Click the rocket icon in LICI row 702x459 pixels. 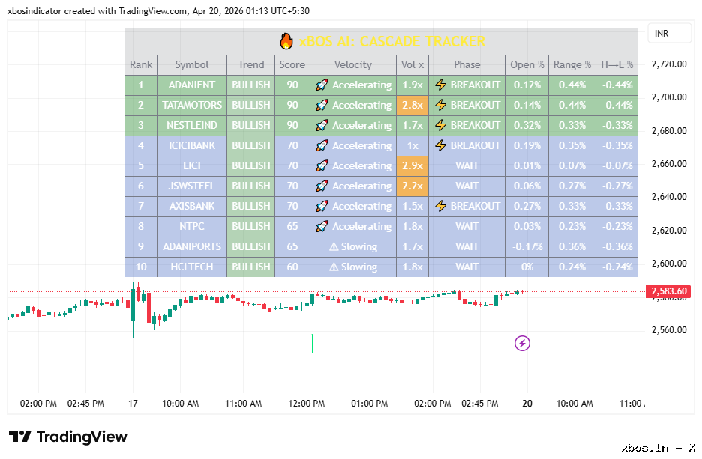(322, 165)
